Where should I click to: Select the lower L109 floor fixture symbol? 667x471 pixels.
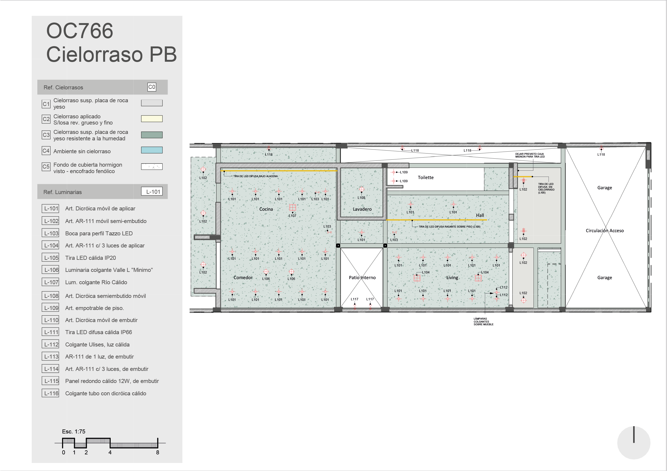click(394, 181)
